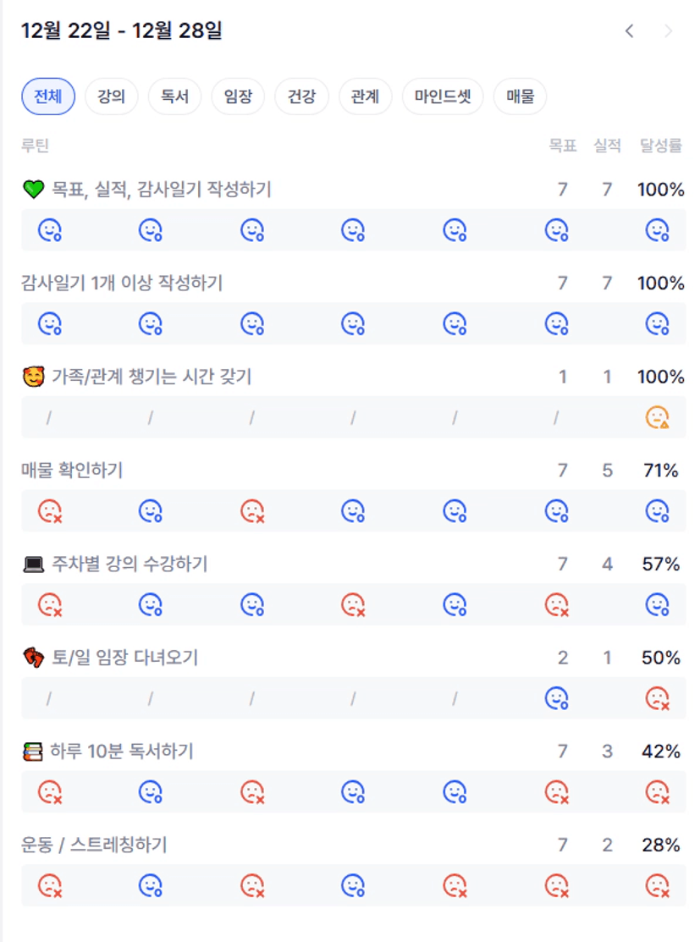The height and width of the screenshot is (942, 700).
Task: Click the 12월 22일 - 12월 28일 date header
Action: click(x=122, y=31)
